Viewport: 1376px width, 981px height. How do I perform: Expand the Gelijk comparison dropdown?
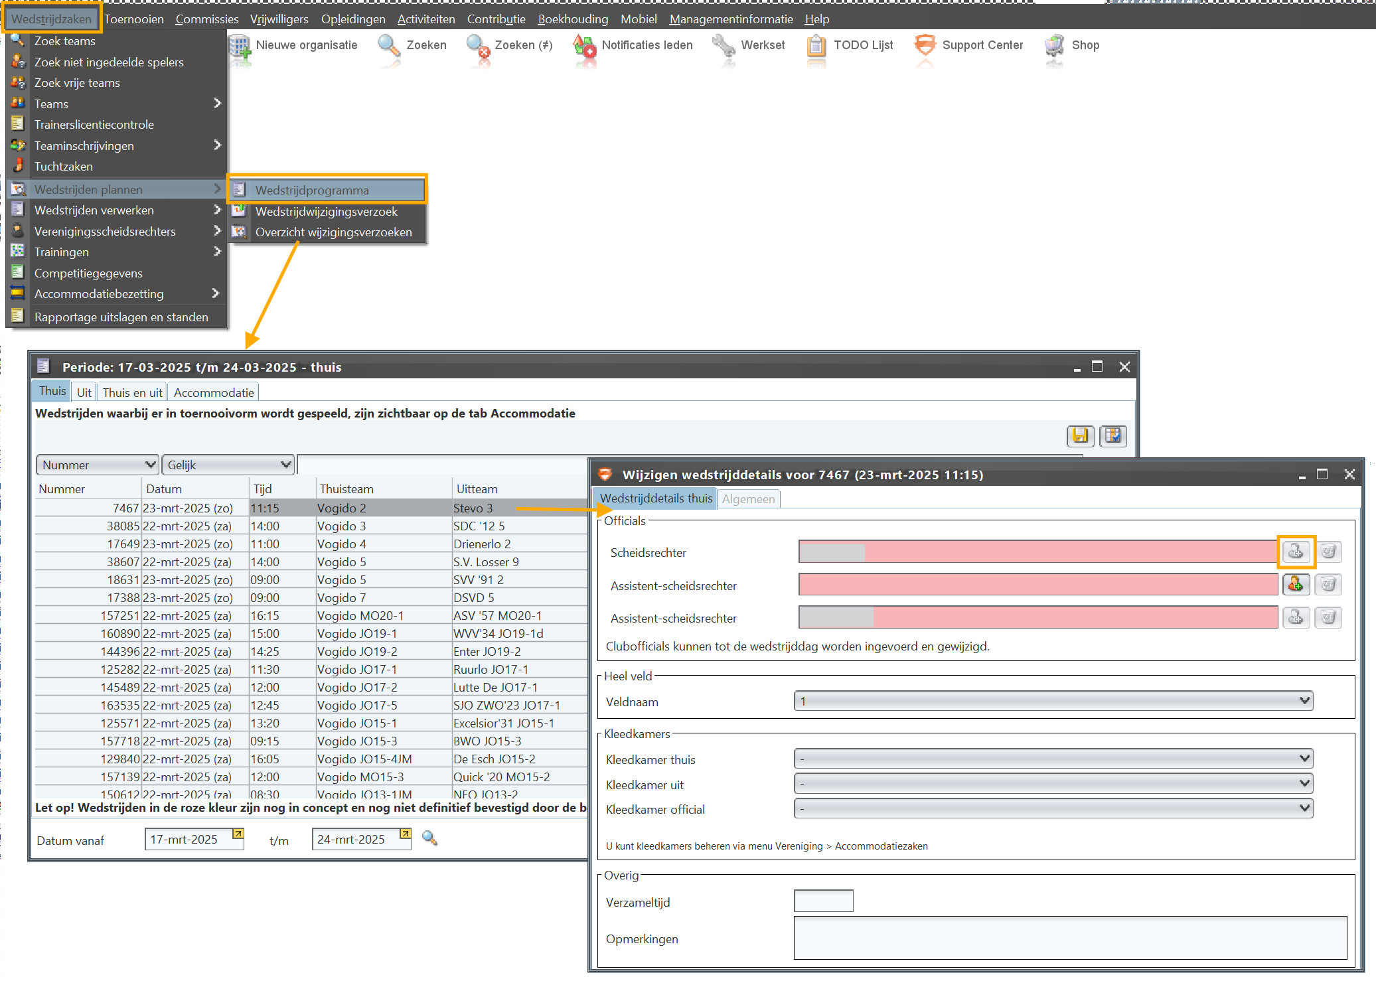(x=228, y=465)
